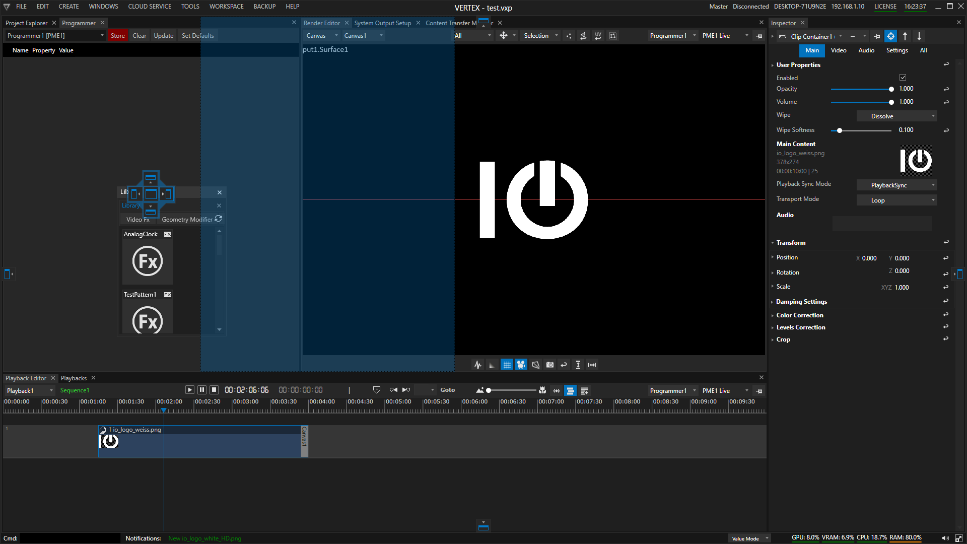Click the fit width icon below preview
967x544 pixels.
[x=592, y=365]
